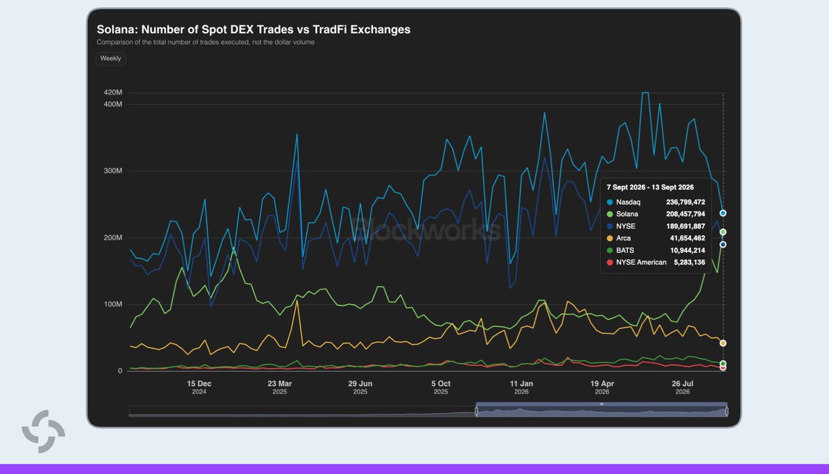Click the Nasdaq label in the tooltip
Screen dimensions: 829x474
point(629,202)
